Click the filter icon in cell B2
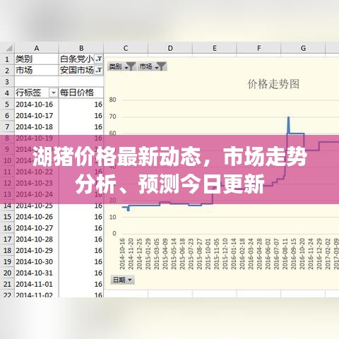 (x=99, y=70)
